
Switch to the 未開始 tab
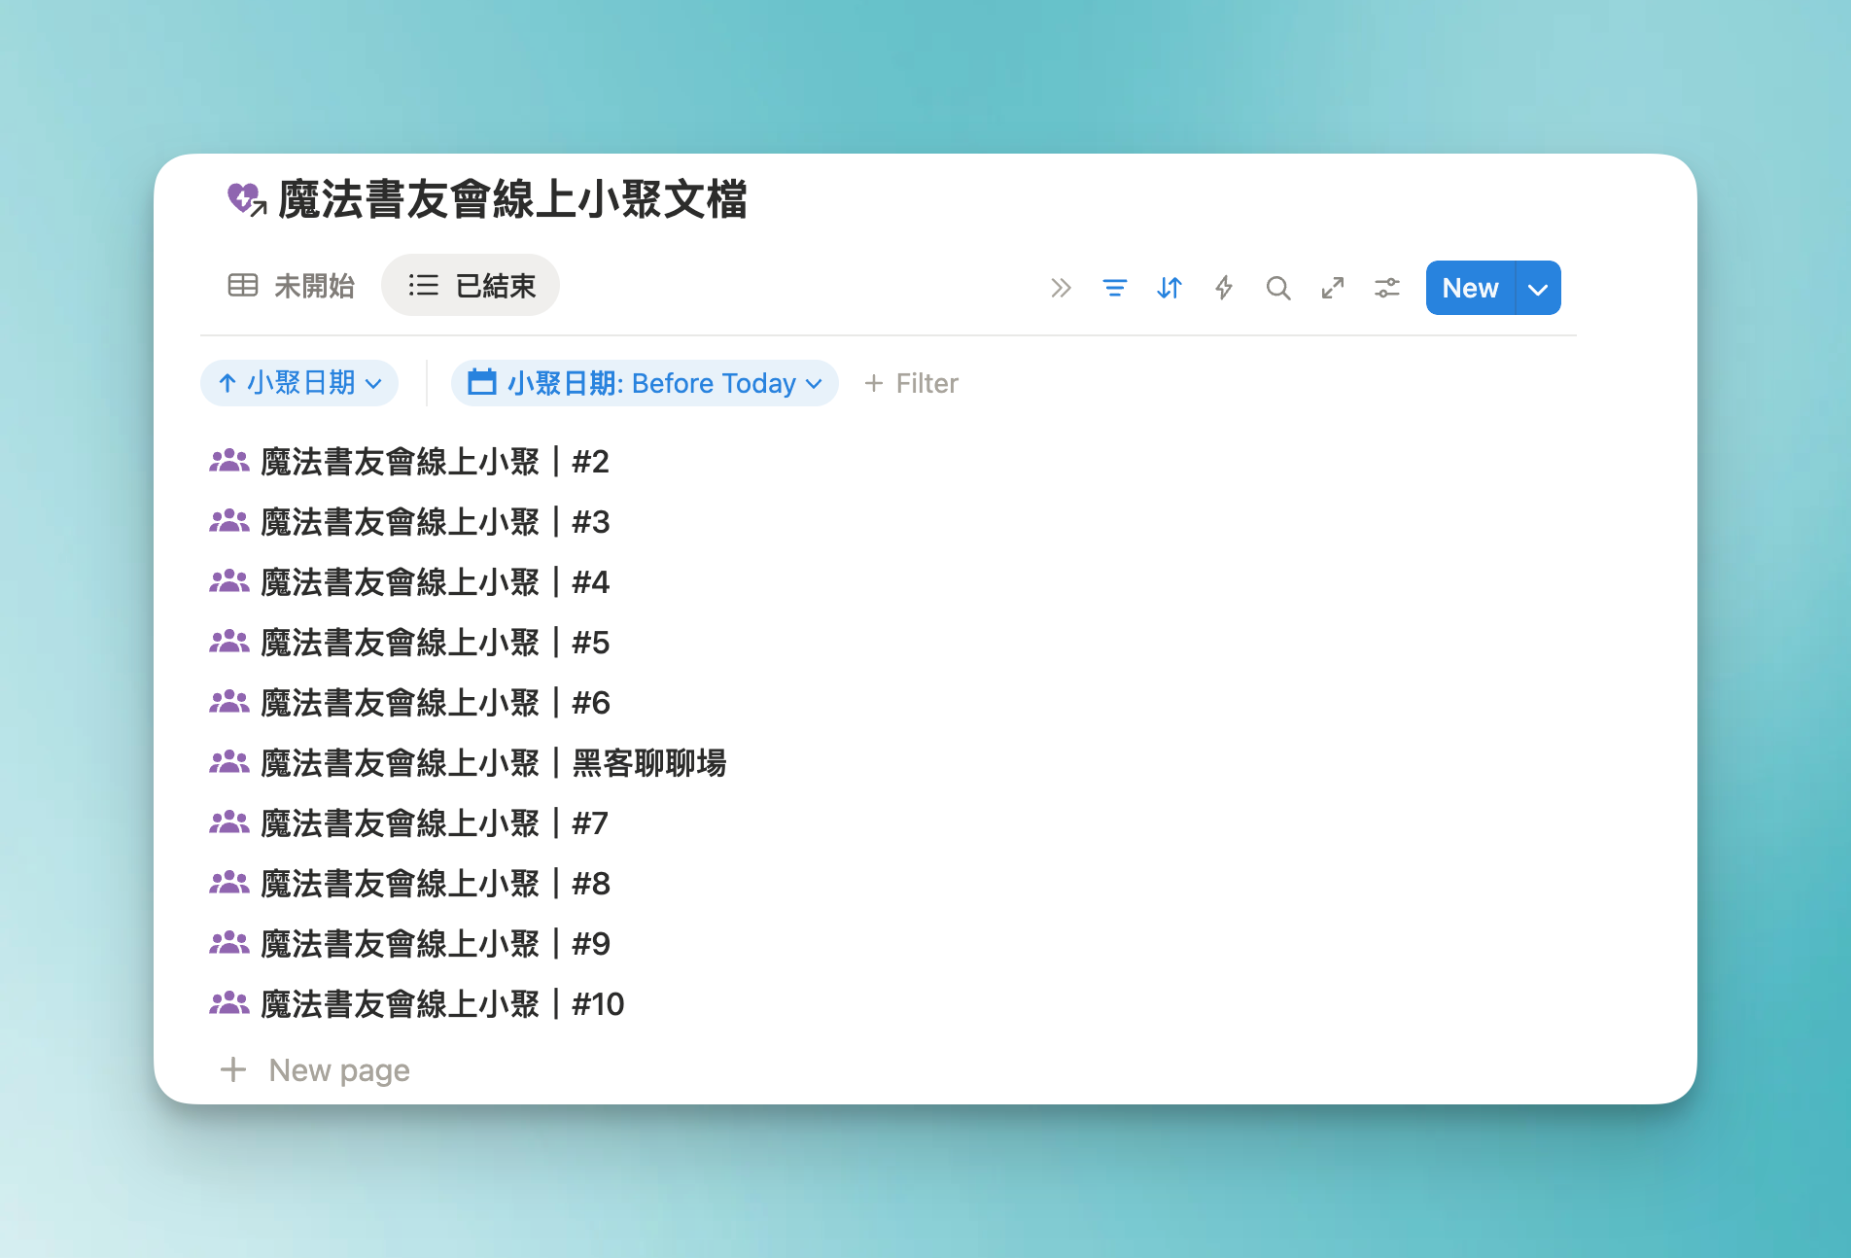[292, 286]
